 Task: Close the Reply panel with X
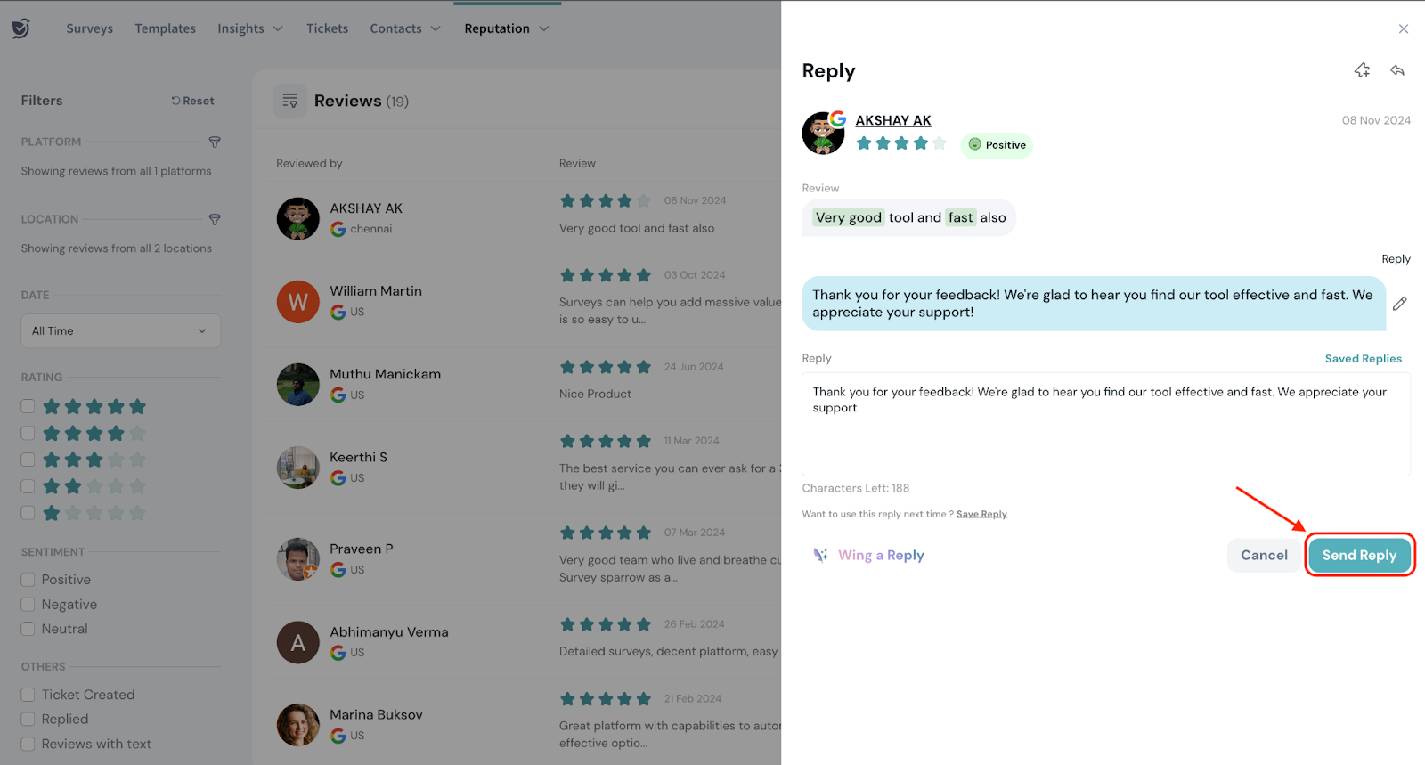(x=1404, y=28)
